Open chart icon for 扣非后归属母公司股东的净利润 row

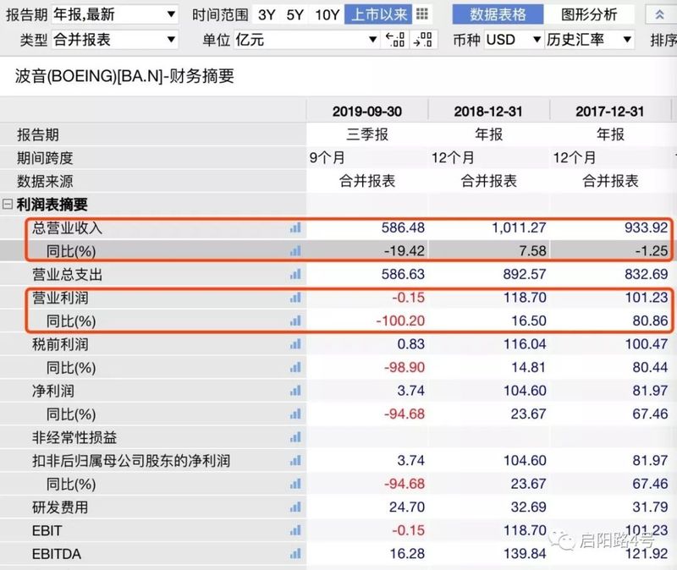point(295,461)
